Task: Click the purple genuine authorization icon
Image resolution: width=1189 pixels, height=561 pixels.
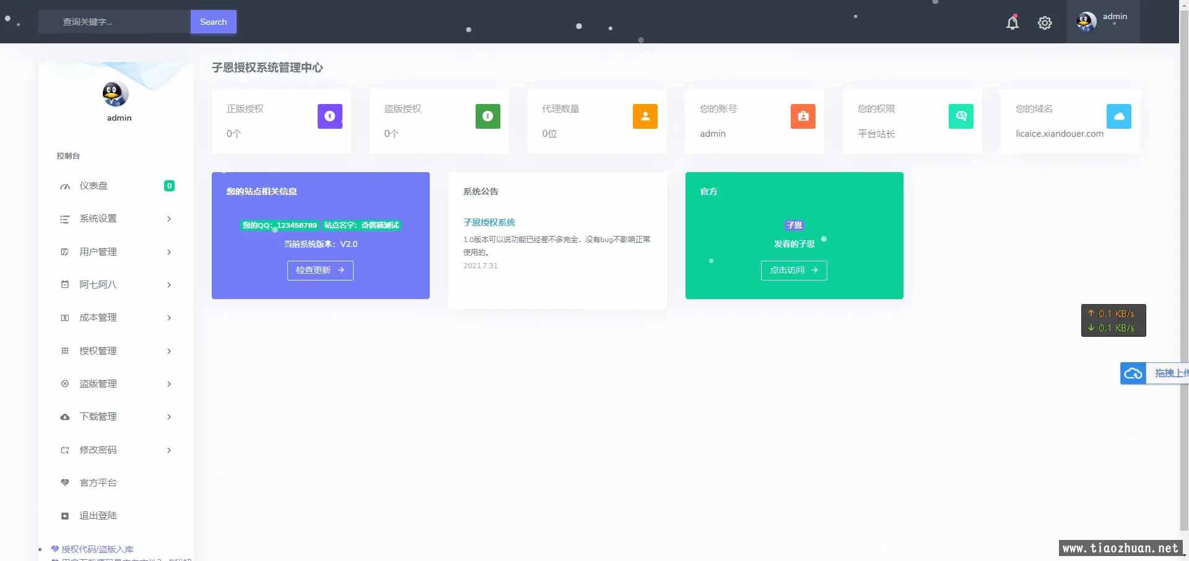Action: pyautogui.click(x=329, y=116)
